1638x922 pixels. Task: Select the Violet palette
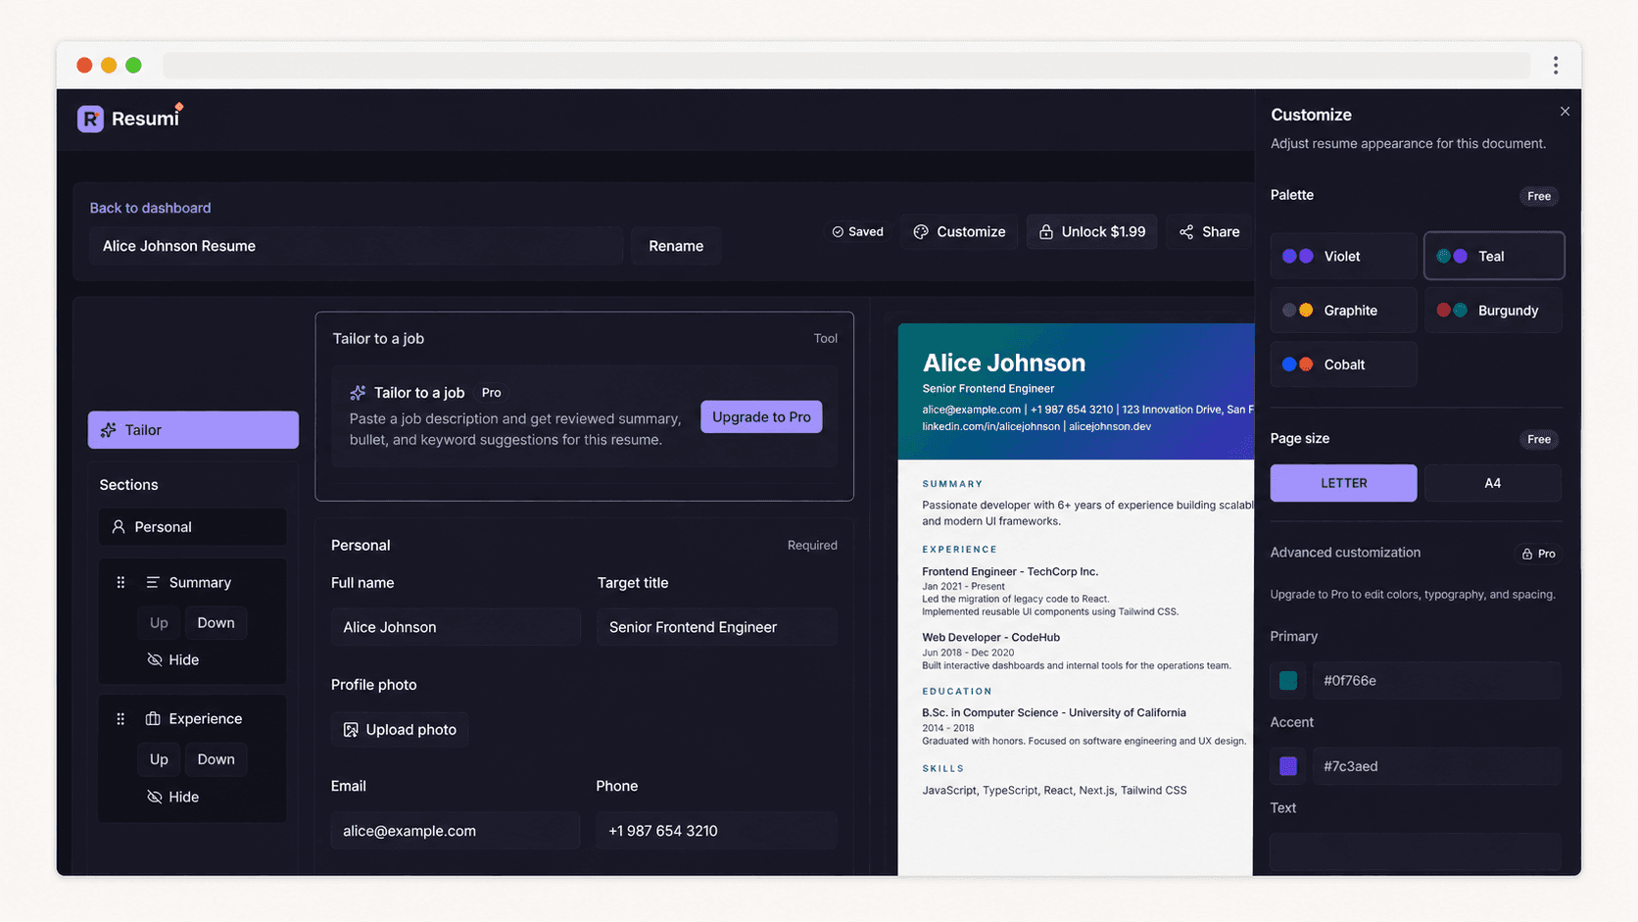pyautogui.click(x=1343, y=257)
